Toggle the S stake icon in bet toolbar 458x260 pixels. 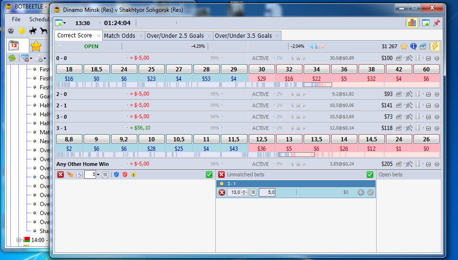[x=79, y=174]
